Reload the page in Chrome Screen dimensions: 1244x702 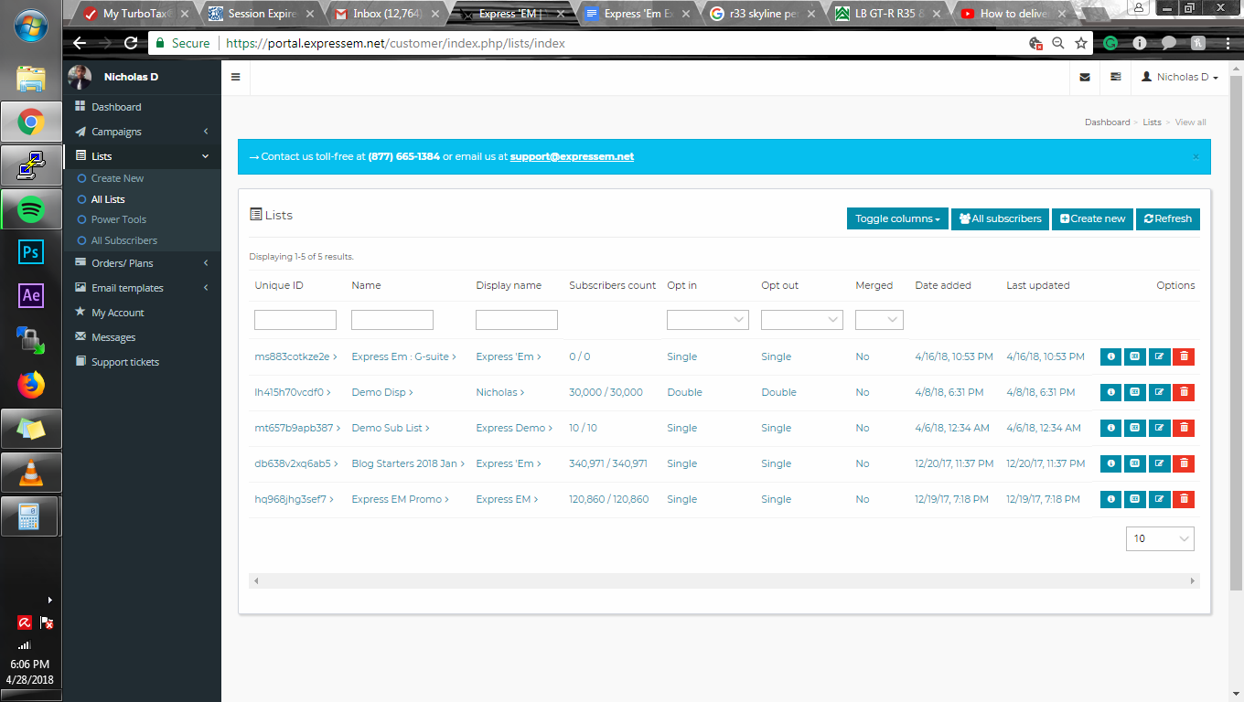(x=131, y=43)
